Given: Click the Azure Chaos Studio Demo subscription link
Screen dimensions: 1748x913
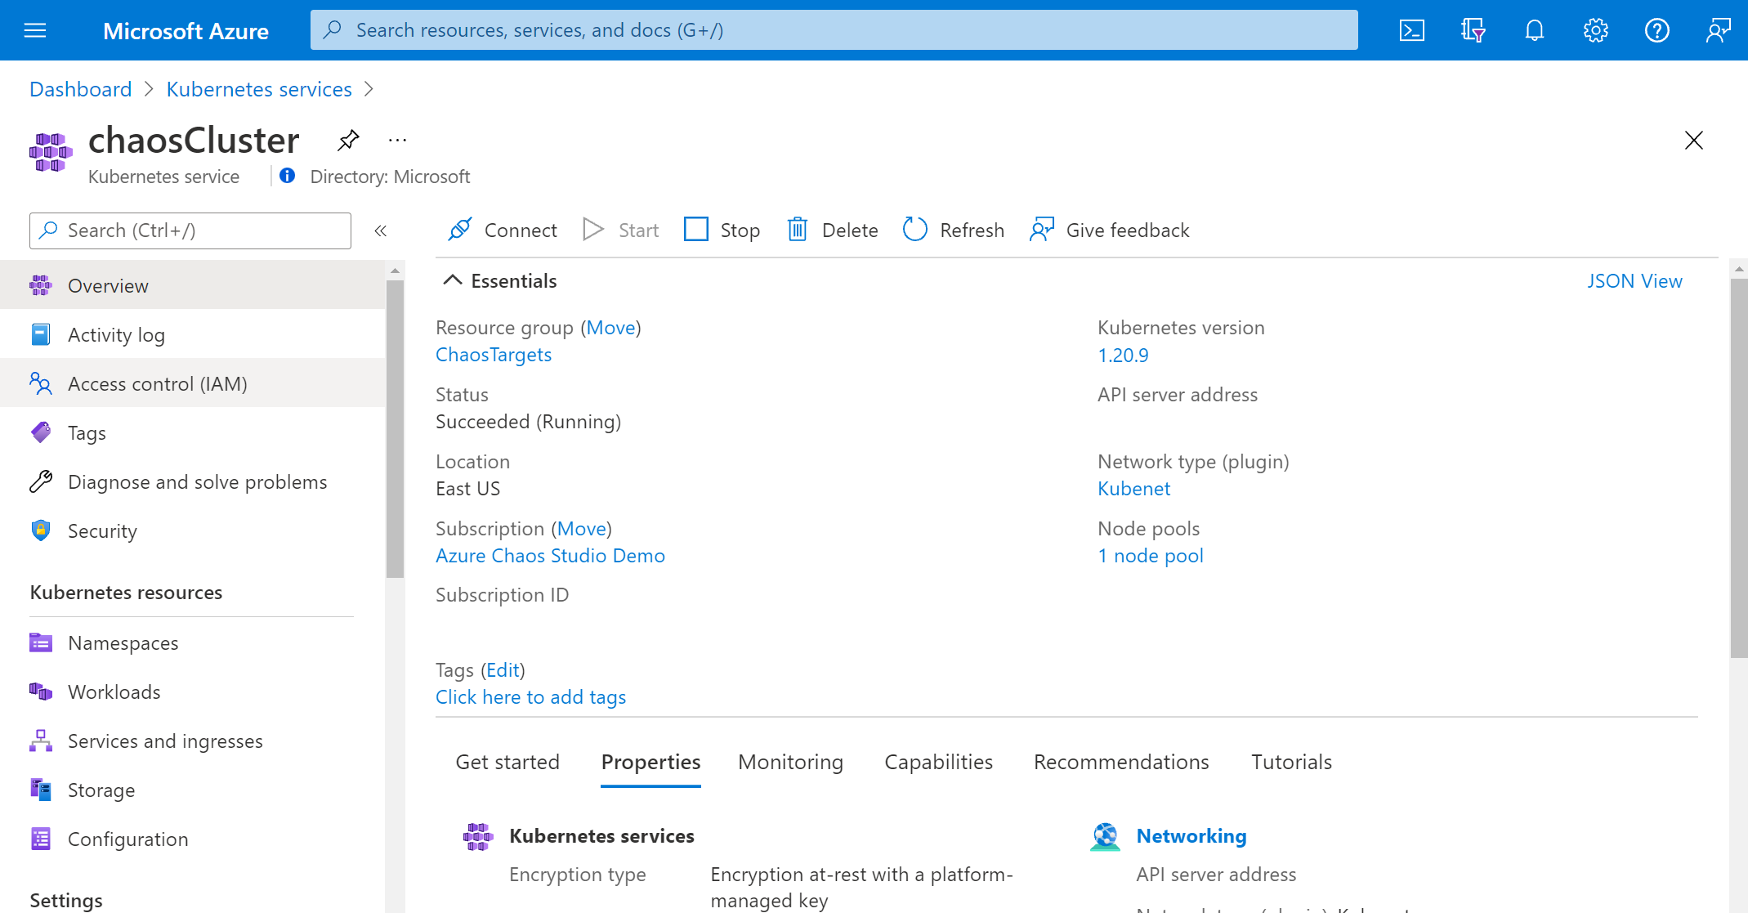Looking at the screenshot, I should 552,555.
